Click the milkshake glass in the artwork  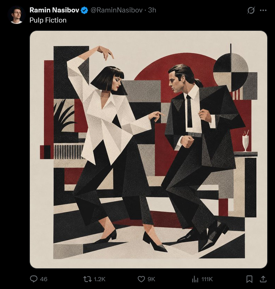tap(246, 141)
